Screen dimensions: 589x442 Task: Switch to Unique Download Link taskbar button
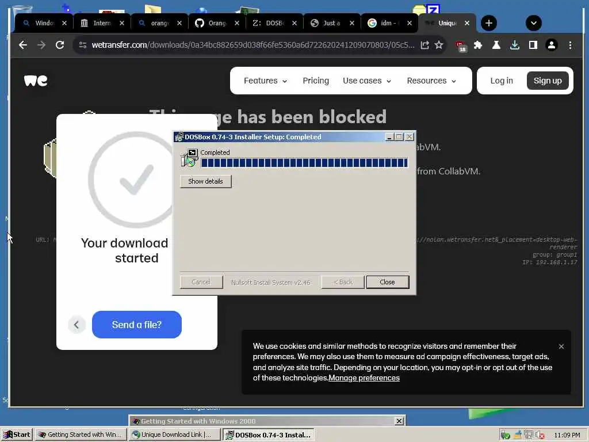pyautogui.click(x=175, y=435)
